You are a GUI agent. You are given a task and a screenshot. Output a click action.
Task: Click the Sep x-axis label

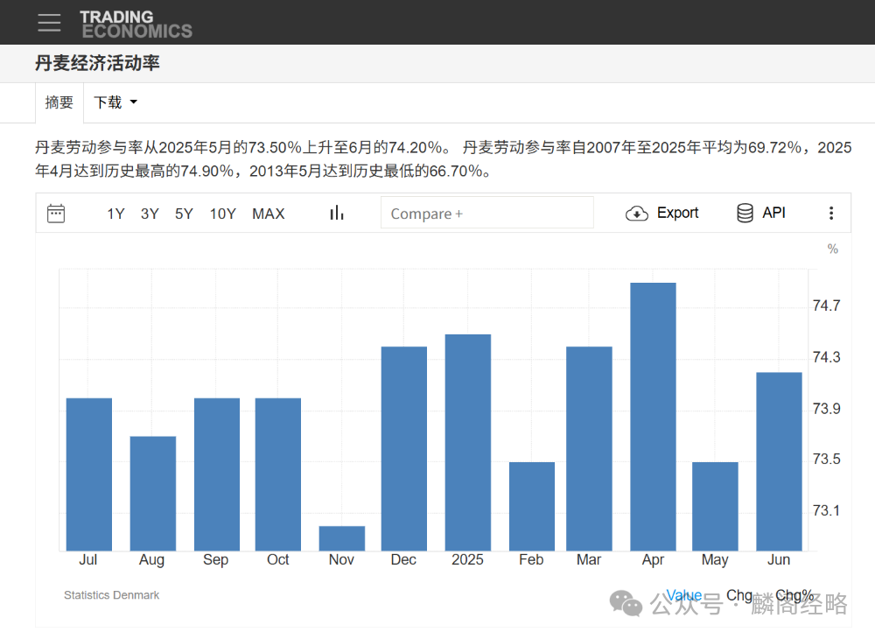click(216, 559)
